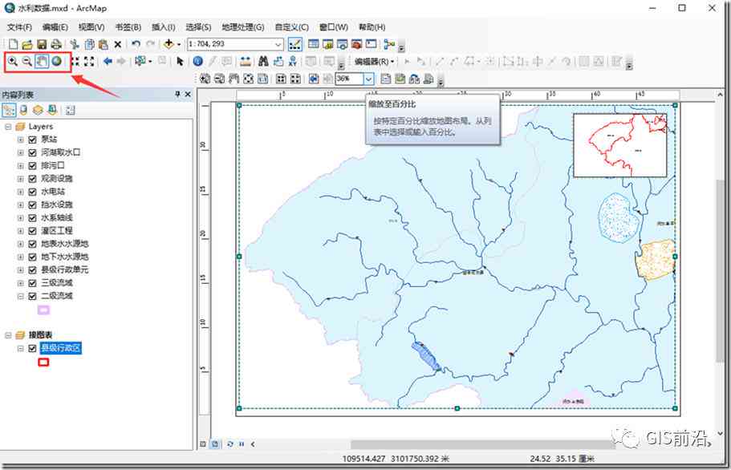
Task: Click the Measure ruler tool
Action: (246, 61)
